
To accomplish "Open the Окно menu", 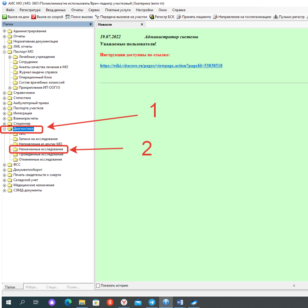I will 163,10.
